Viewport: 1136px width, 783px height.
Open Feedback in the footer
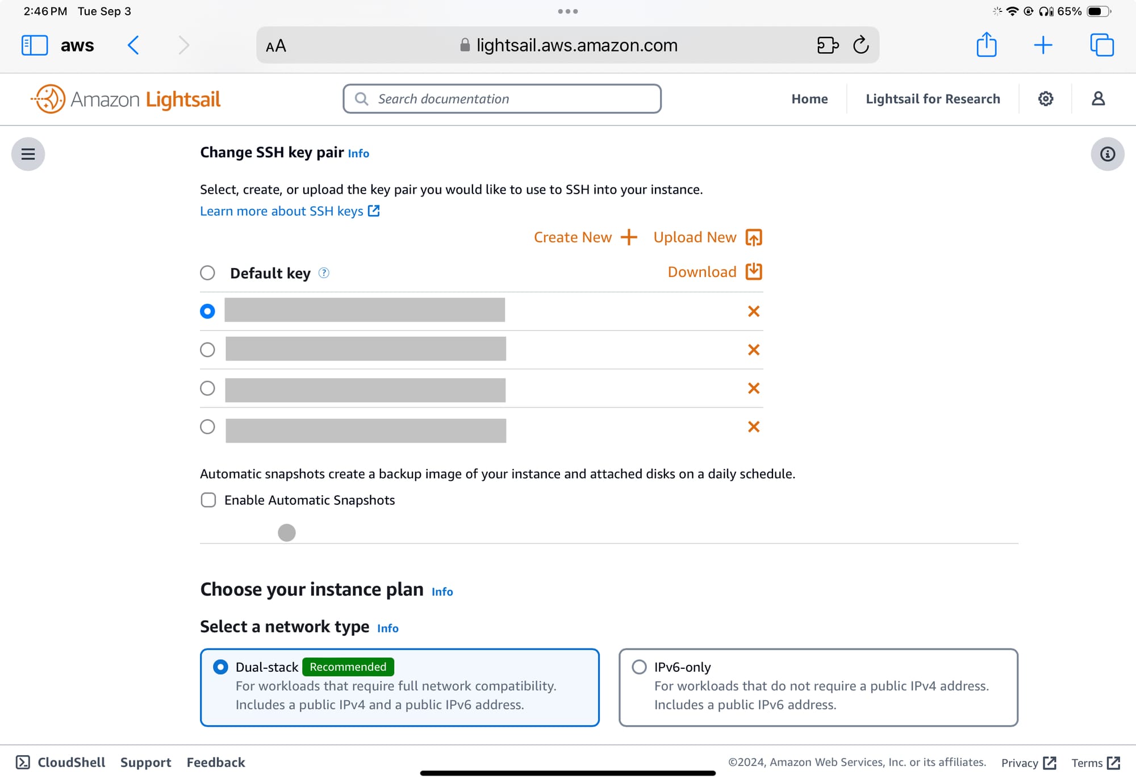[x=216, y=763]
